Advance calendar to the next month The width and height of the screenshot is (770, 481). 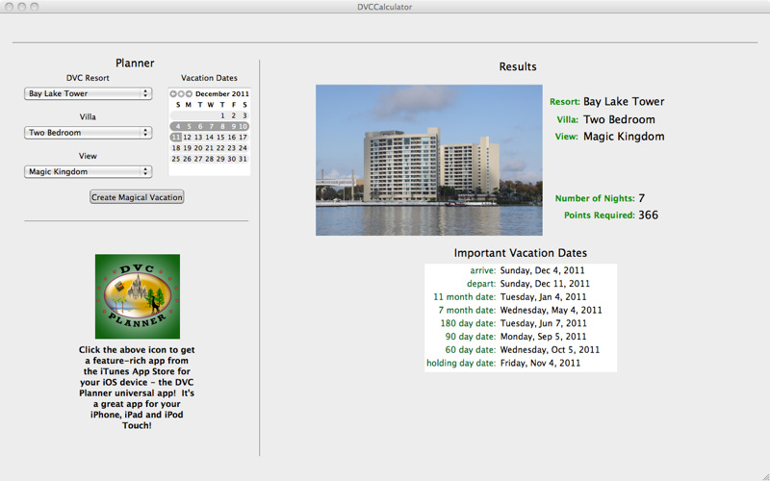coord(189,93)
